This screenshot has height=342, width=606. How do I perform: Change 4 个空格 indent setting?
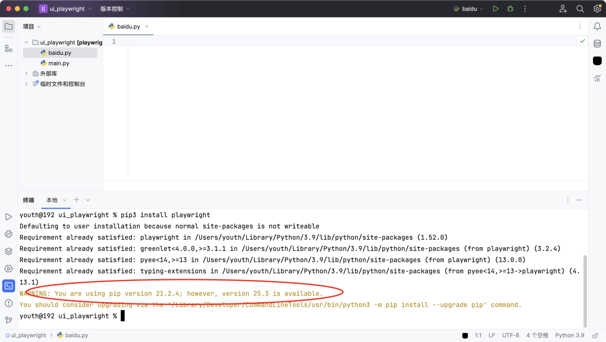point(537,335)
